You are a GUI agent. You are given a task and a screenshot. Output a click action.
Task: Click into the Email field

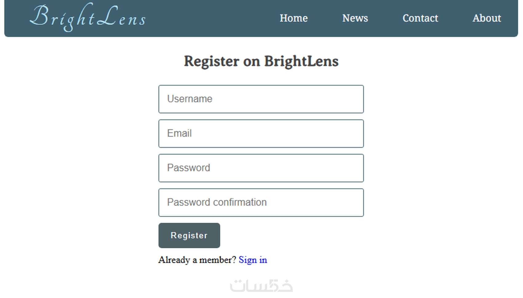pyautogui.click(x=261, y=133)
